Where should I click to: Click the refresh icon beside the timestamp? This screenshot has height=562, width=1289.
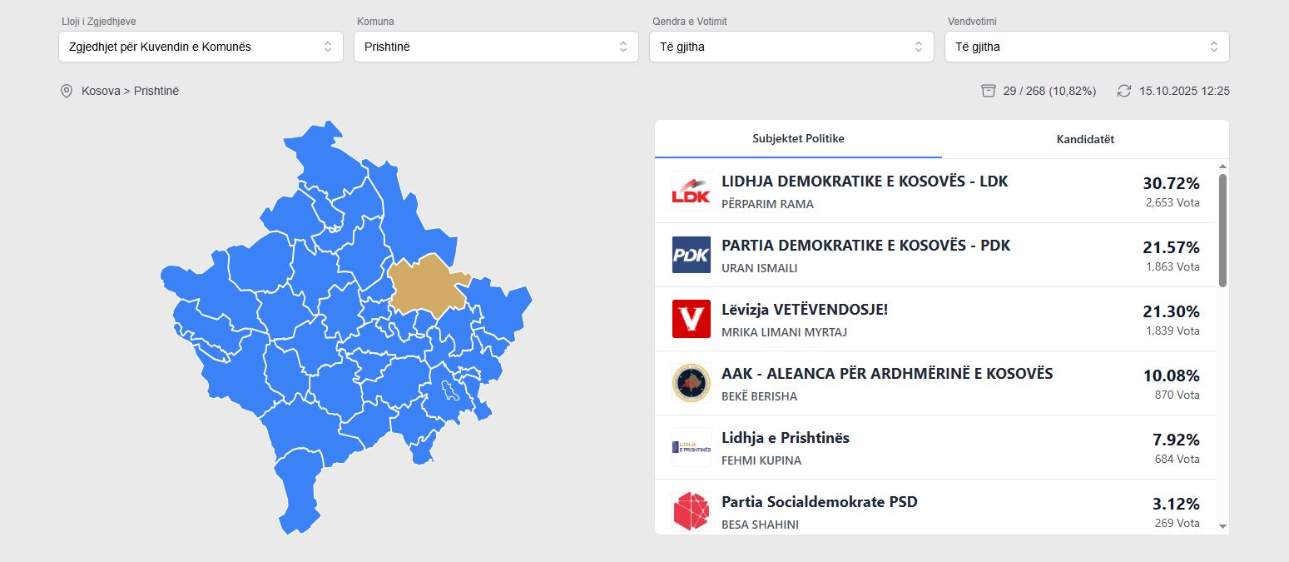(x=1124, y=91)
